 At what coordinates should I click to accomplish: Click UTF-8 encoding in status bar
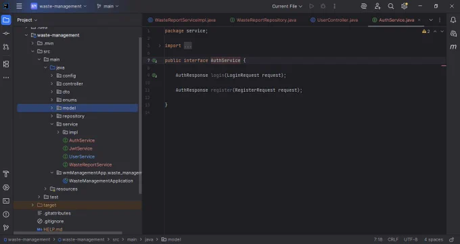click(x=411, y=239)
